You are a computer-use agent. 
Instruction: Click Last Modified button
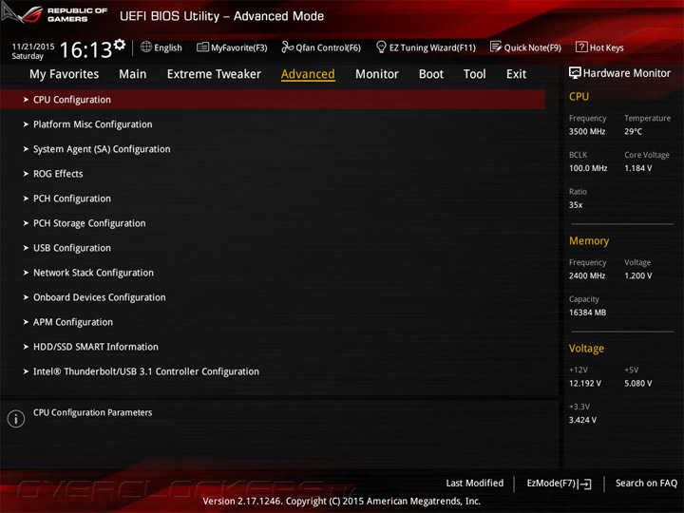pyautogui.click(x=475, y=484)
